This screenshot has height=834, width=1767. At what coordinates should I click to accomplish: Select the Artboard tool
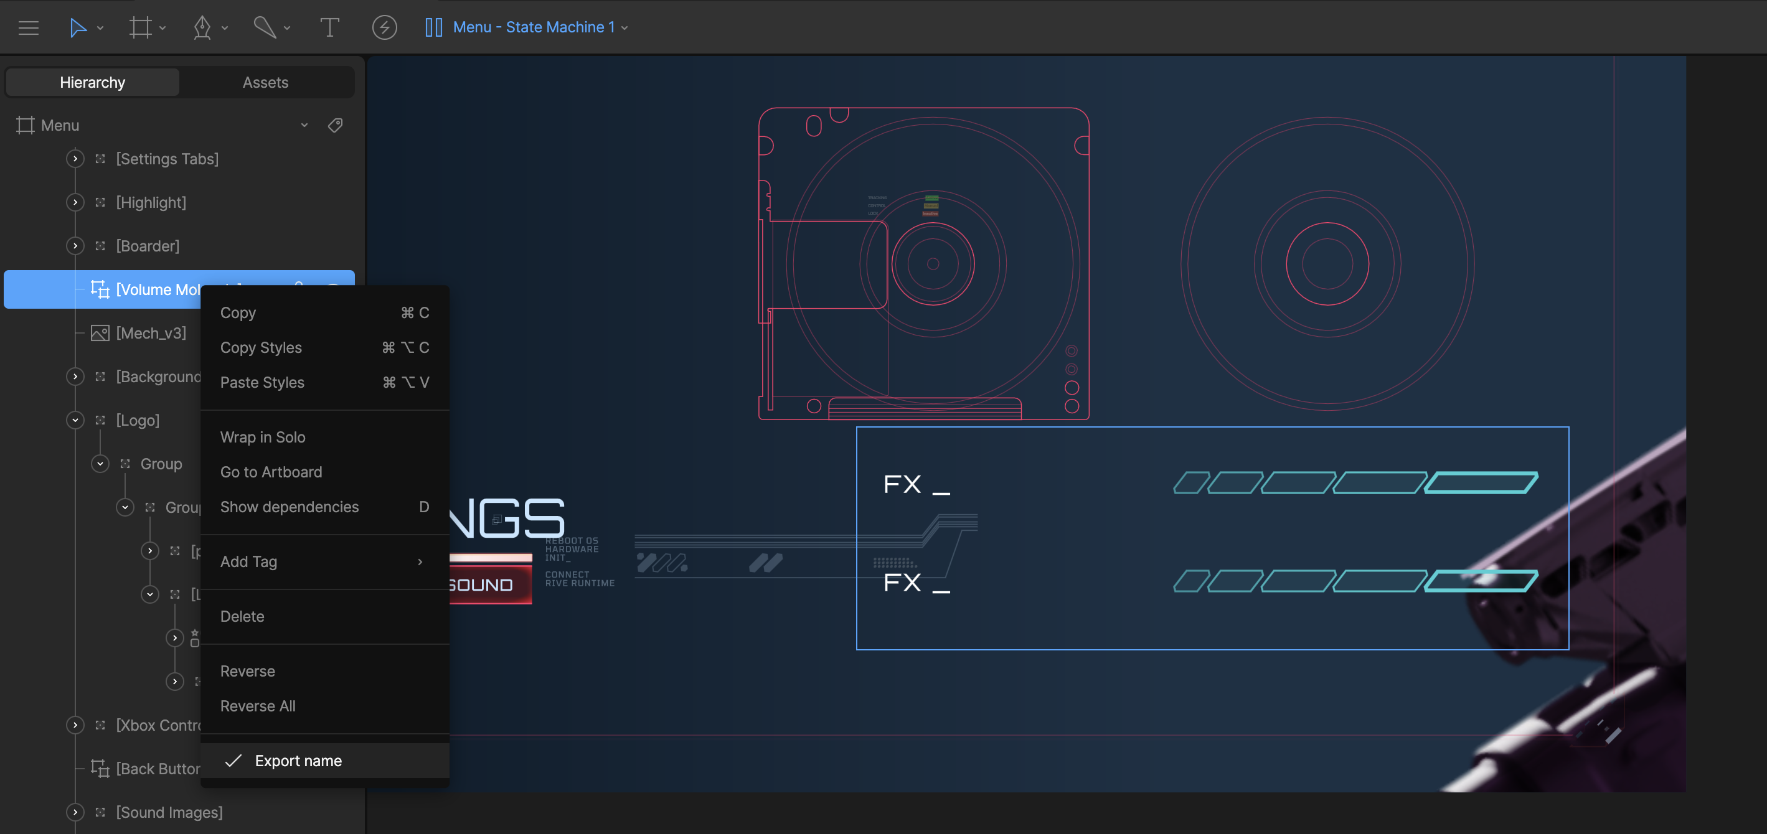140,27
